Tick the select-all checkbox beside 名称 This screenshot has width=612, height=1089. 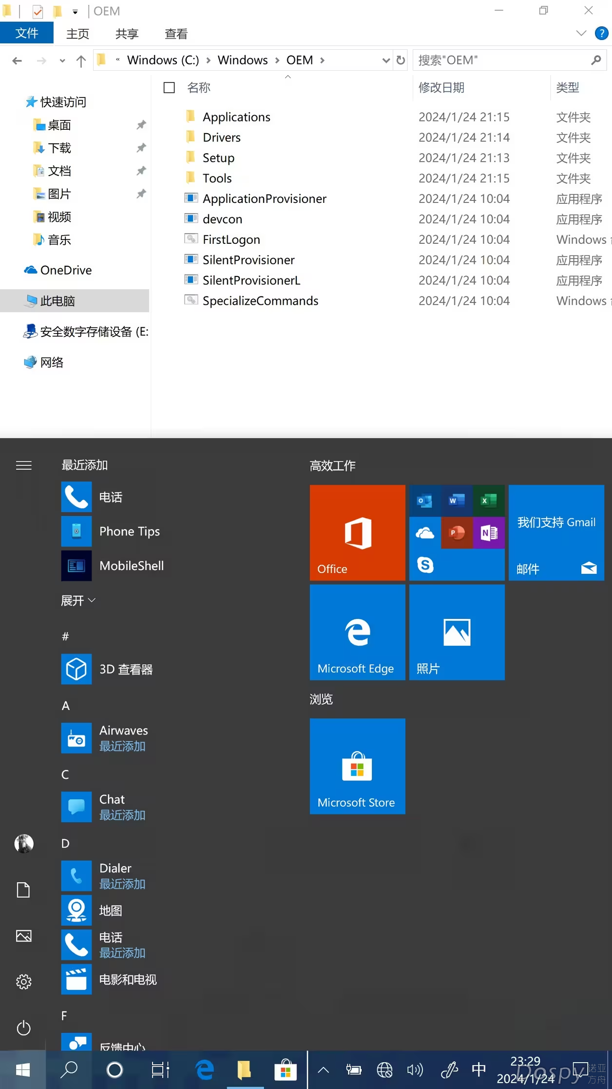point(169,88)
